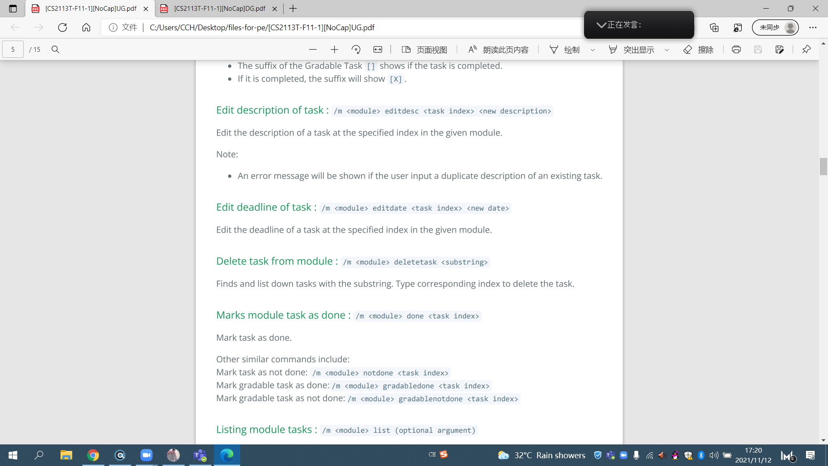Click the zoom out minus icon
828x466 pixels.
tap(313, 50)
